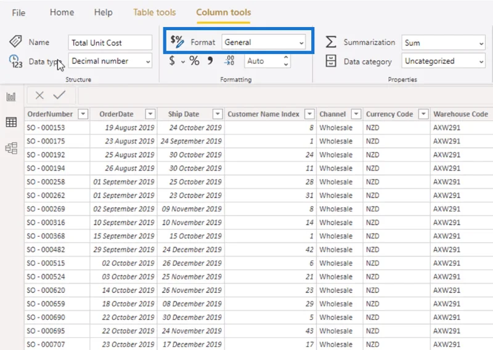
Task: Switch to Table tools tab
Action: pyautogui.click(x=155, y=12)
